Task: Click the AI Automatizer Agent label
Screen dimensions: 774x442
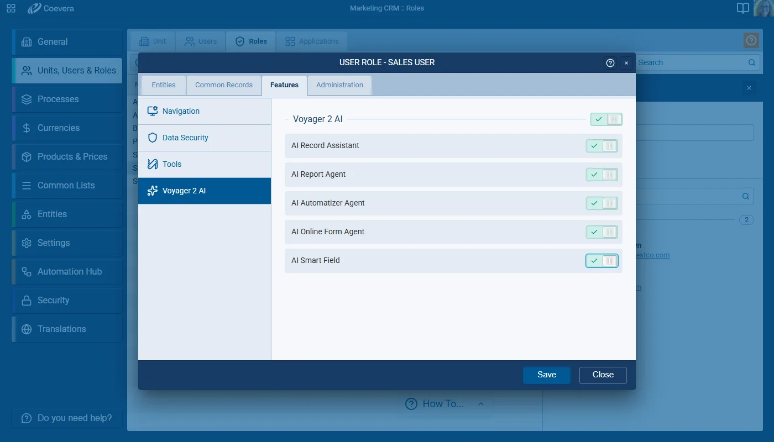Action: point(328,203)
